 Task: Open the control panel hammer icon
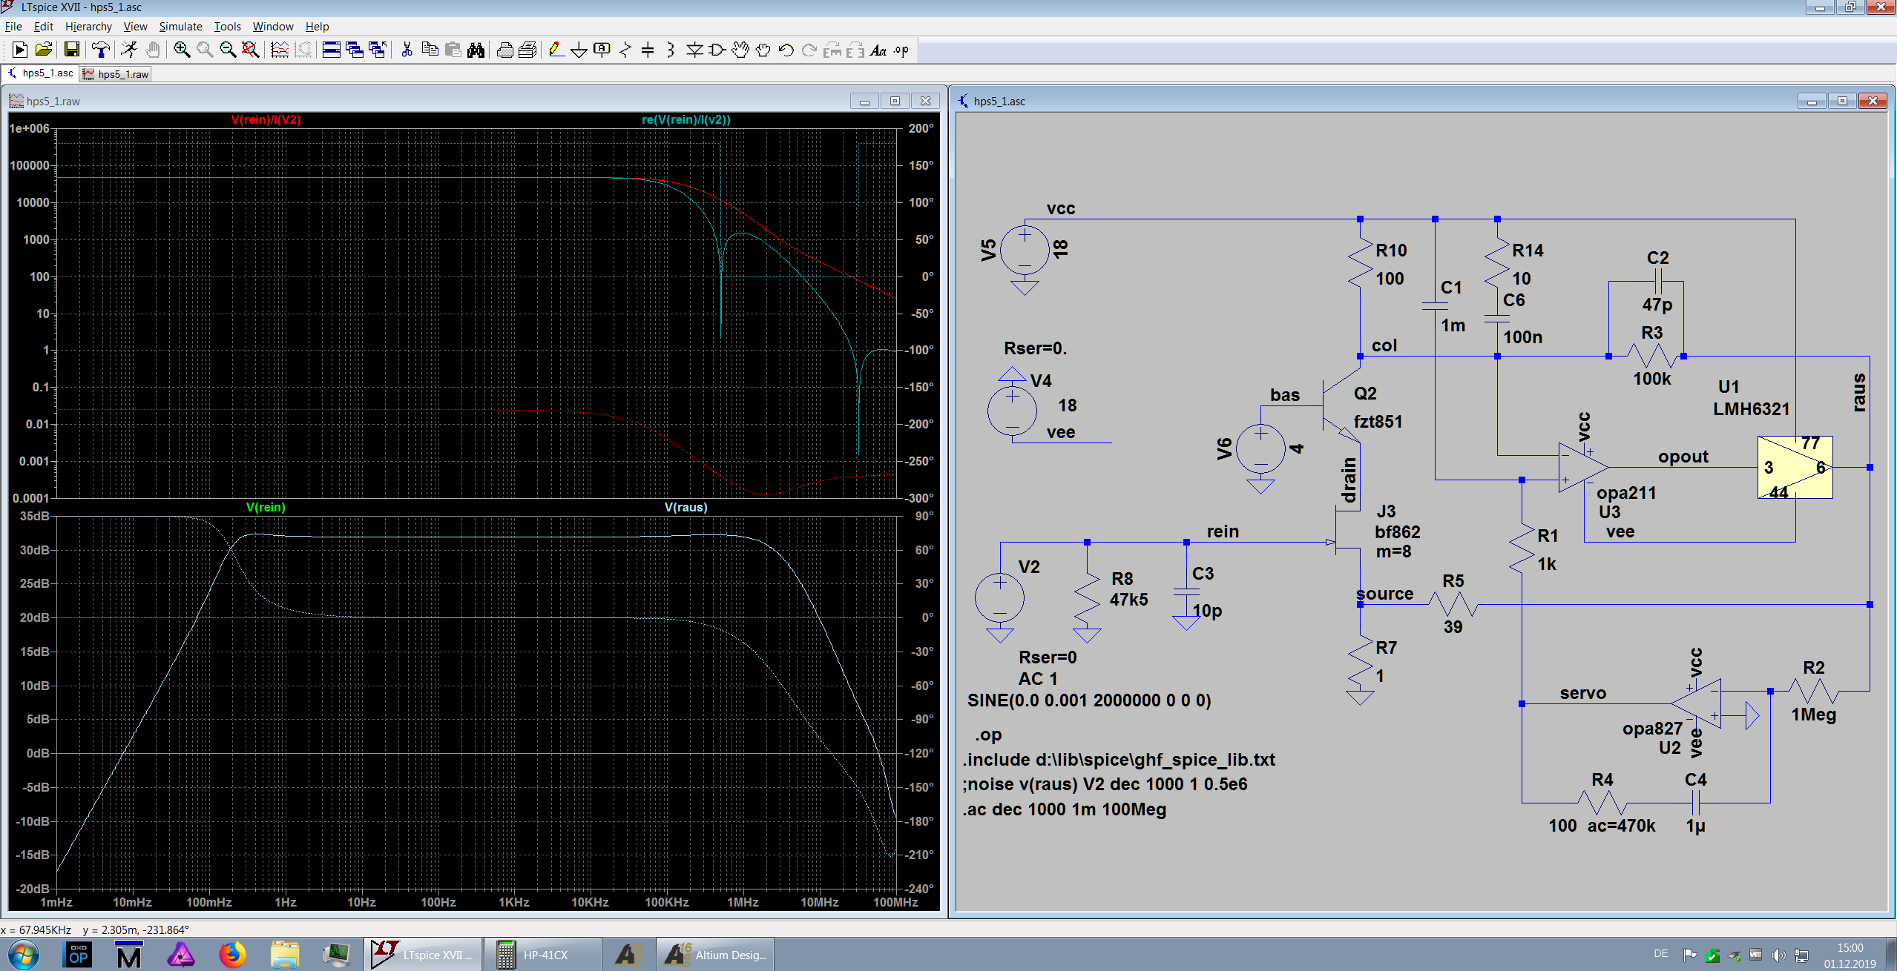click(101, 50)
